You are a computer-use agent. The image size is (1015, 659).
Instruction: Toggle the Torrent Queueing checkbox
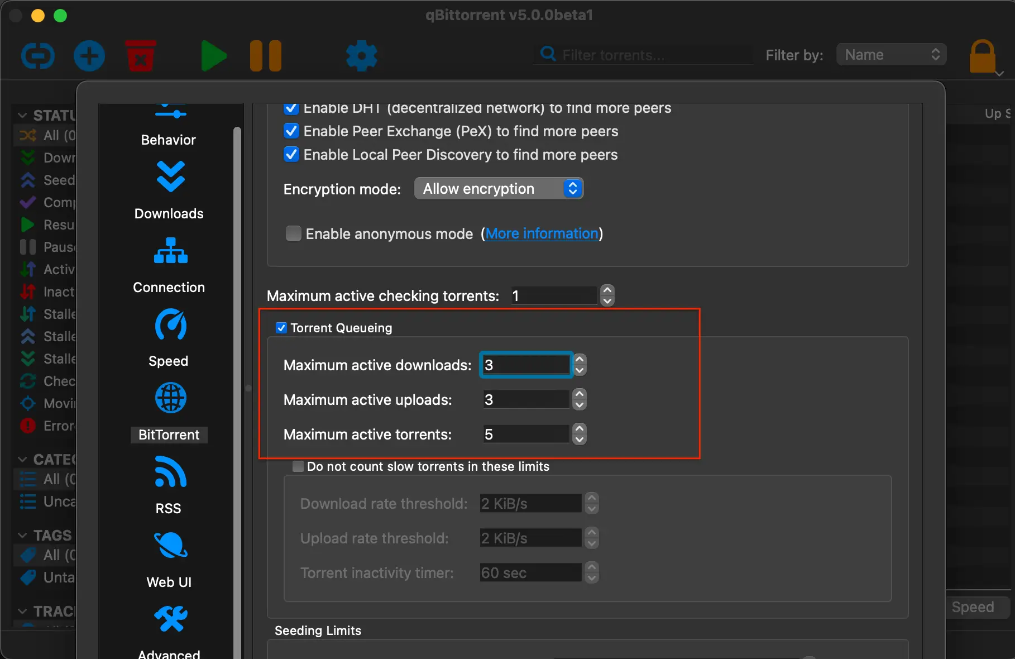281,328
